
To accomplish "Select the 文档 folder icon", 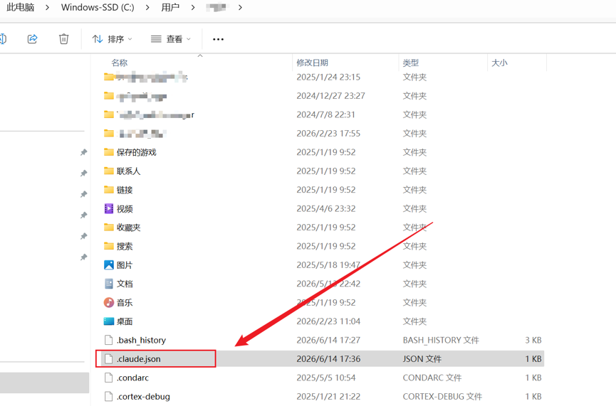I will coord(109,284).
